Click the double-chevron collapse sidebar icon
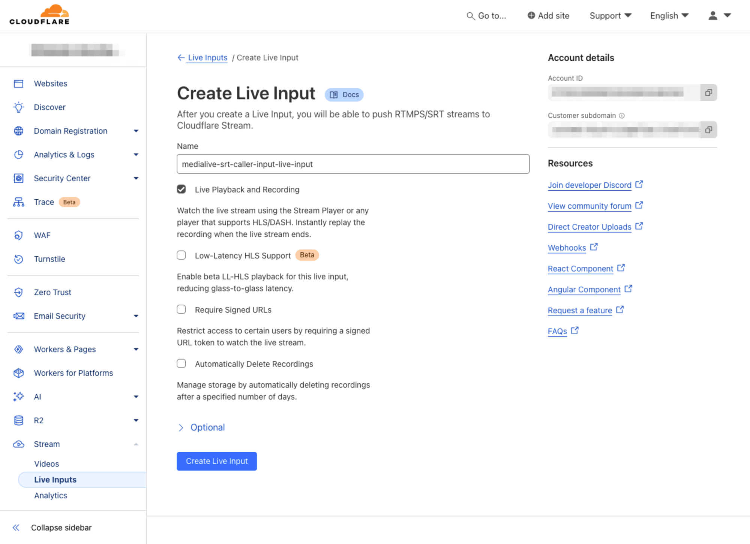 point(16,528)
